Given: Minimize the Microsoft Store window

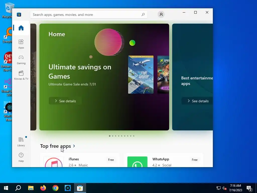Looking at the screenshot, I should [184, 12].
